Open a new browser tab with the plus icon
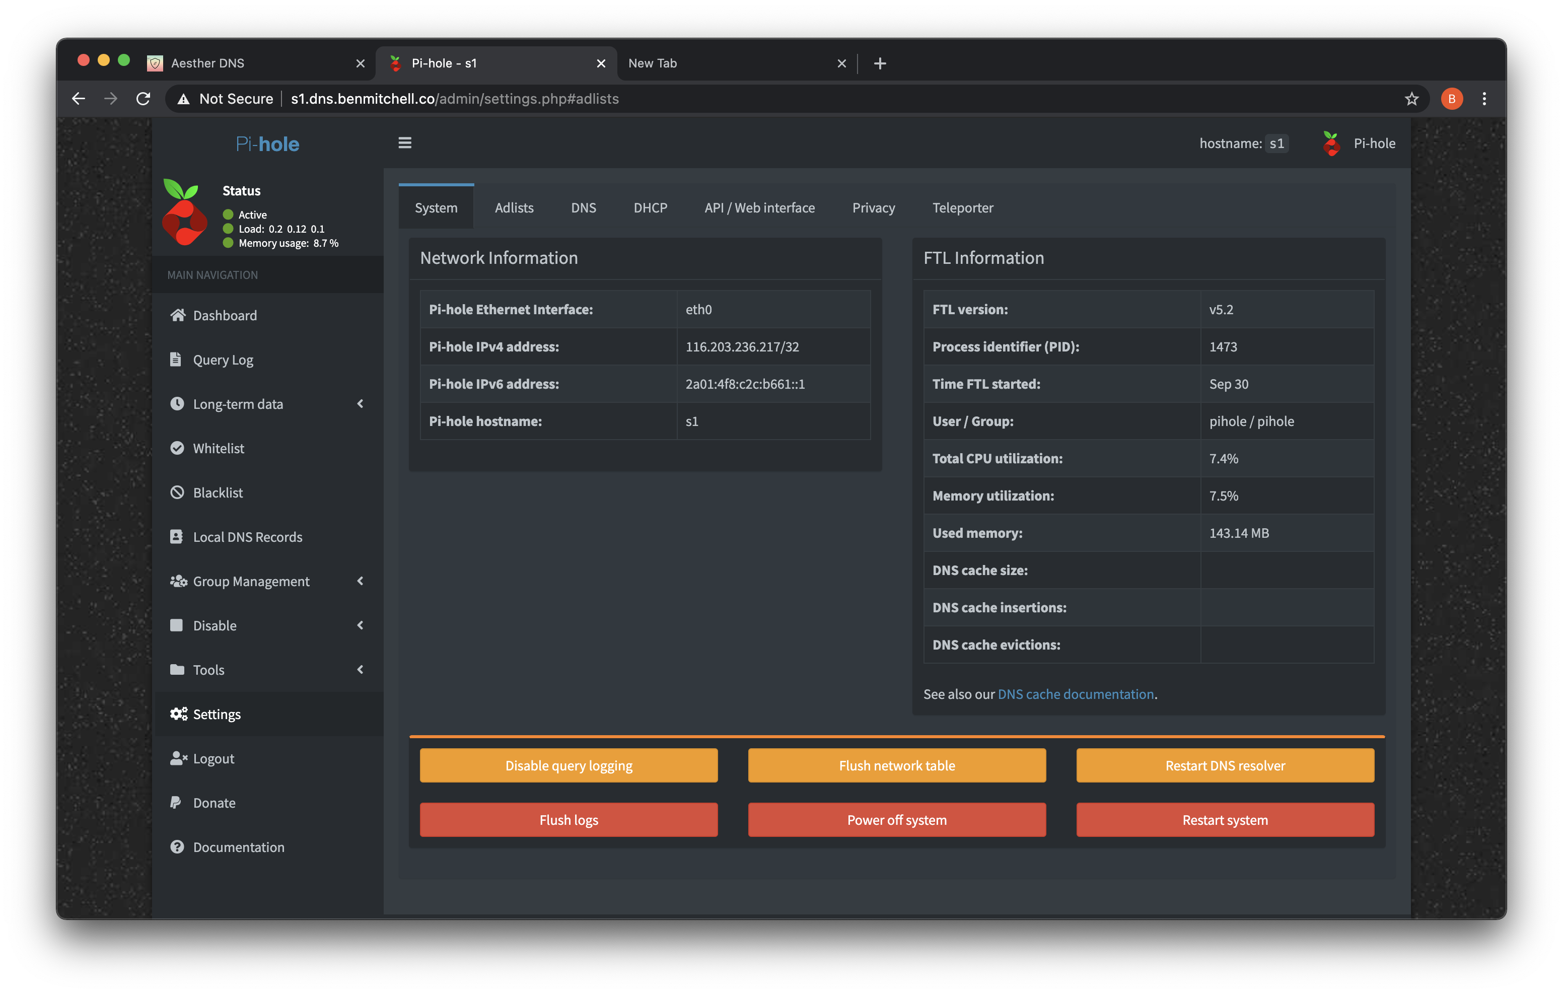 tap(880, 63)
